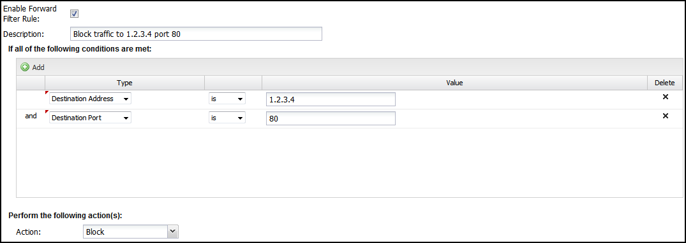Expand the Block action dropdown arrow
The width and height of the screenshot is (686, 243).
(x=173, y=232)
